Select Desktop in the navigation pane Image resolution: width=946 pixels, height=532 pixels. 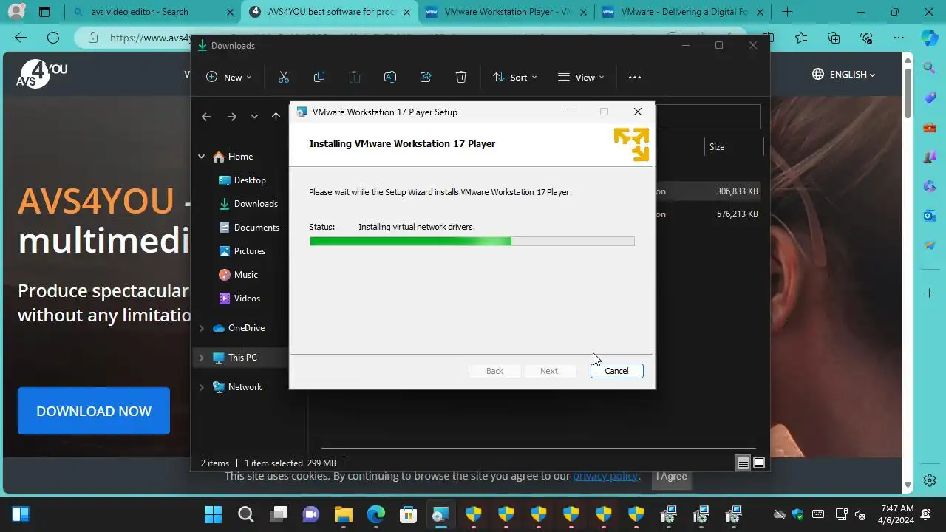(242, 180)
